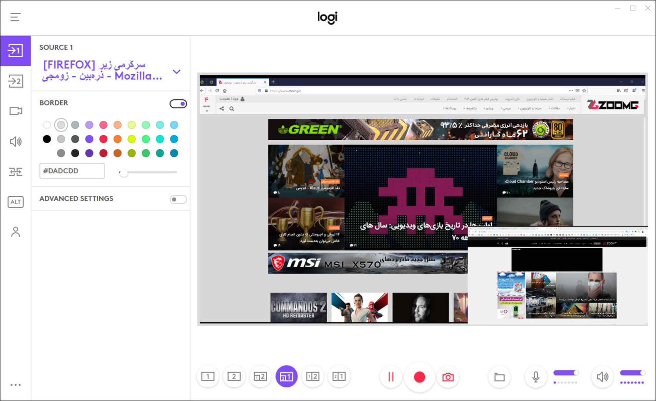Toggle the Border switch off

point(178,103)
